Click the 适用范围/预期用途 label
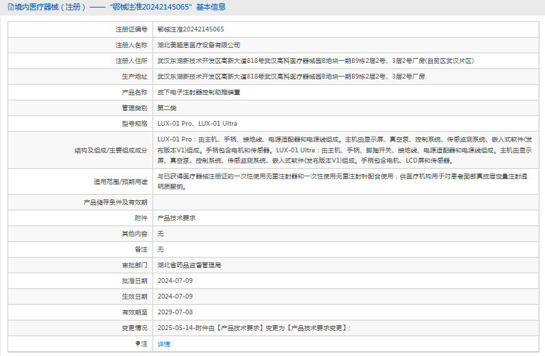The image size is (545, 356). (x=120, y=182)
